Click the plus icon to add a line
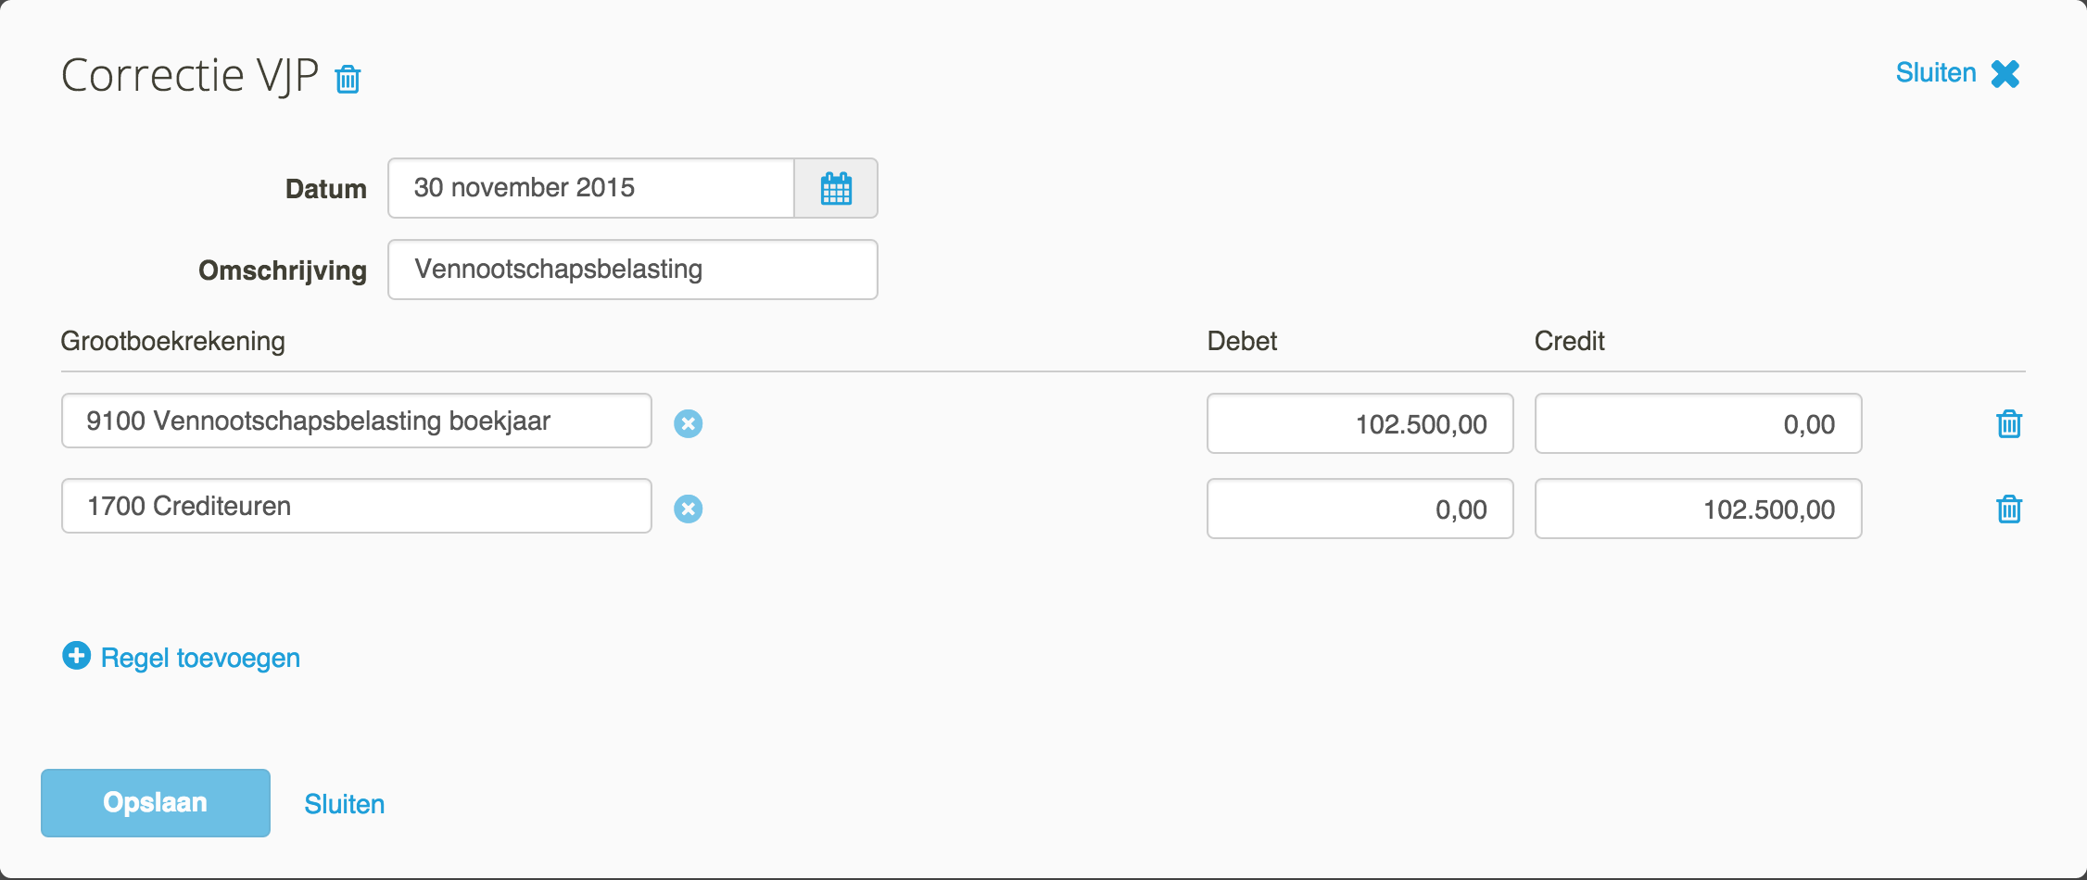The height and width of the screenshot is (880, 2087). tap(76, 656)
